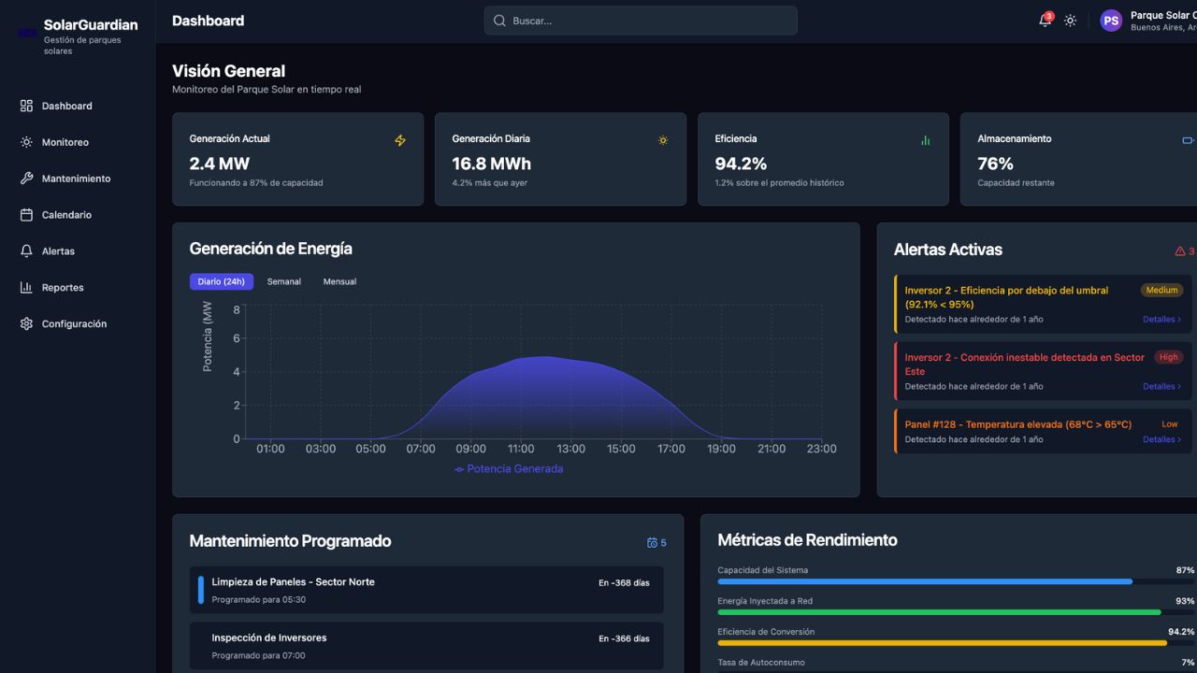Open Inspección de Inversores maintenance item

426,646
